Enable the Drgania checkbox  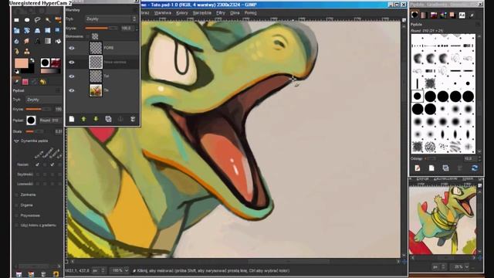[x=16, y=205]
